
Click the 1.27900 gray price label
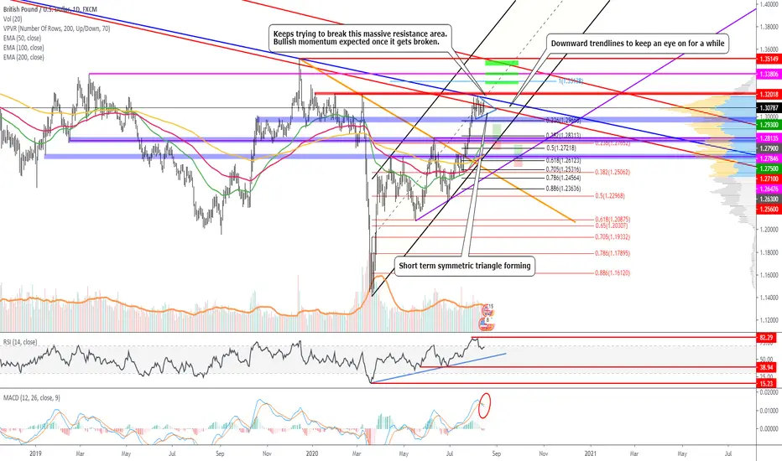click(769, 148)
